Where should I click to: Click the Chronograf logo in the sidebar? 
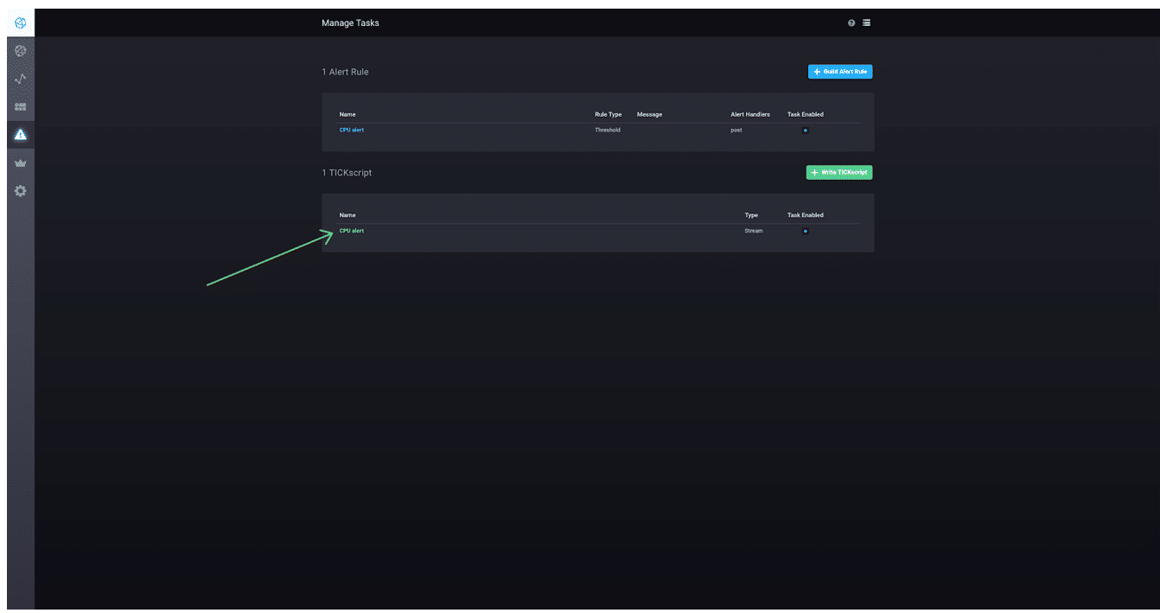click(x=21, y=22)
